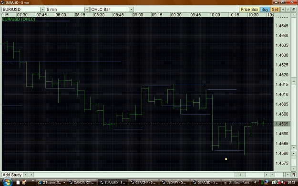This screenshot has height=186, width=298.
Task: Click the Add Study label
Action: 12,175
